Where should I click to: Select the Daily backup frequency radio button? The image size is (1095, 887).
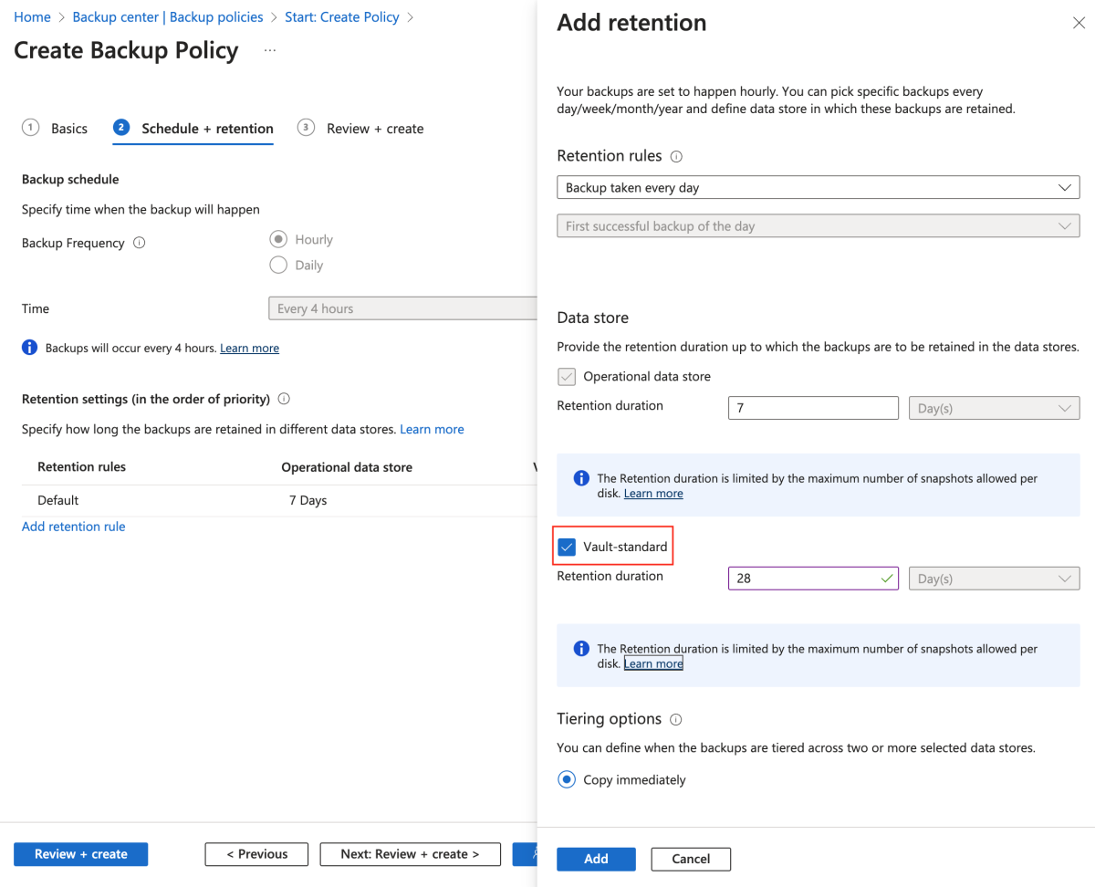click(277, 265)
